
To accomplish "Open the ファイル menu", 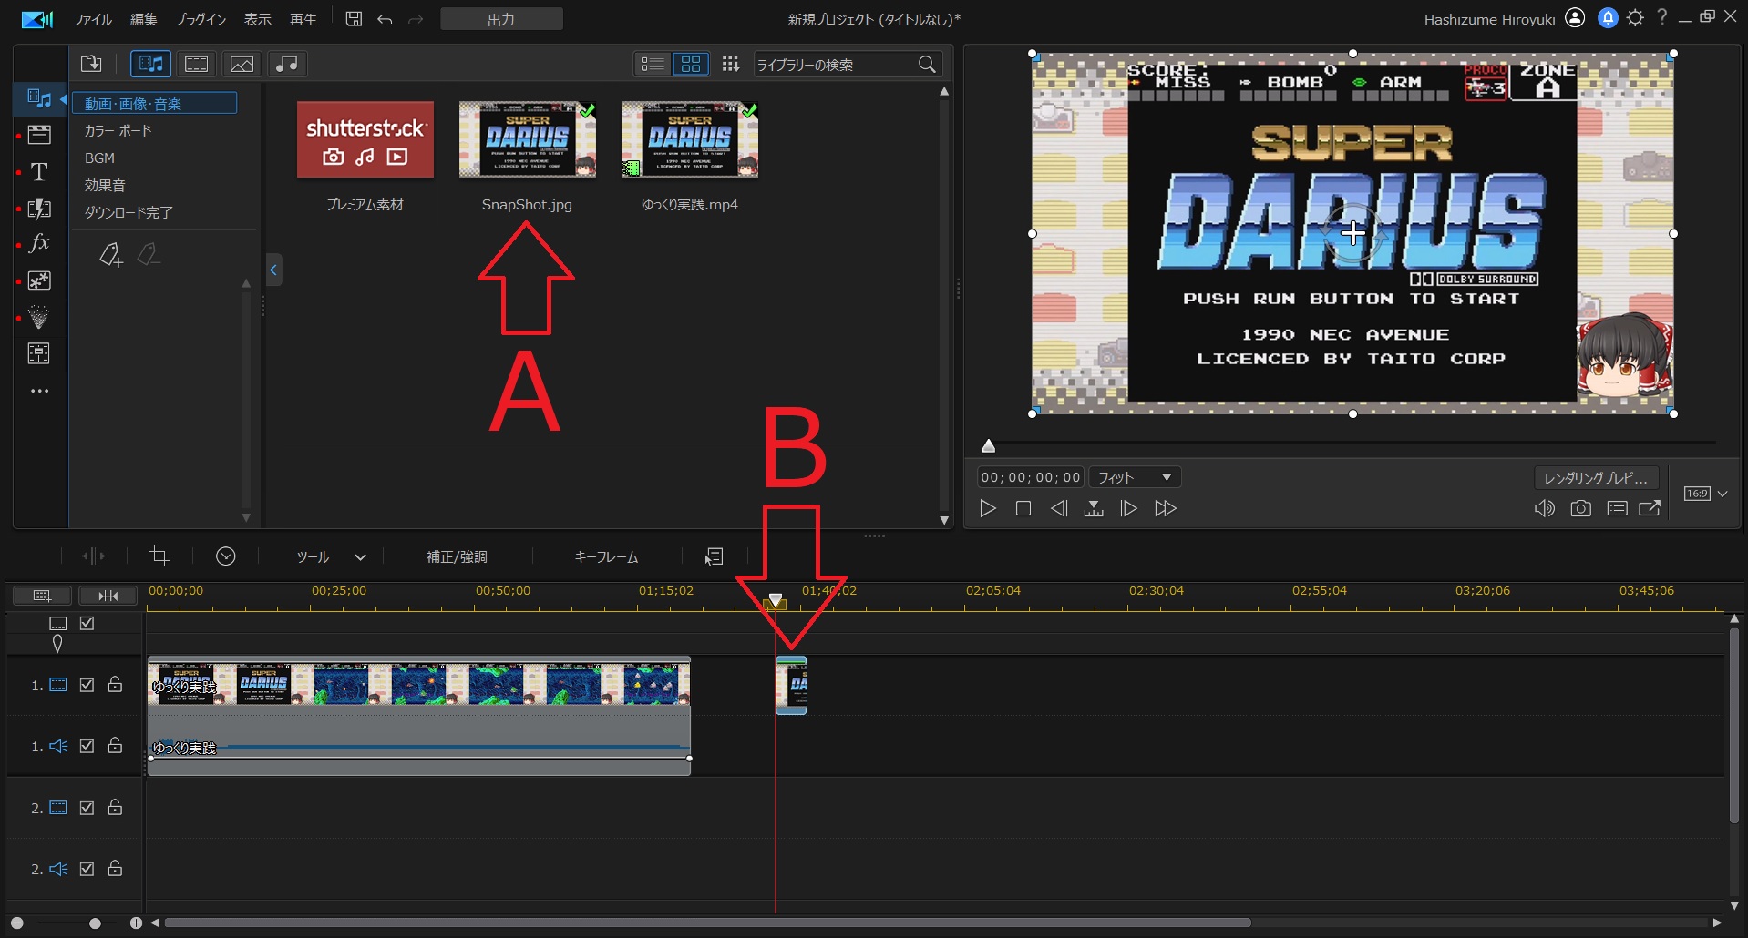I will coord(92,19).
